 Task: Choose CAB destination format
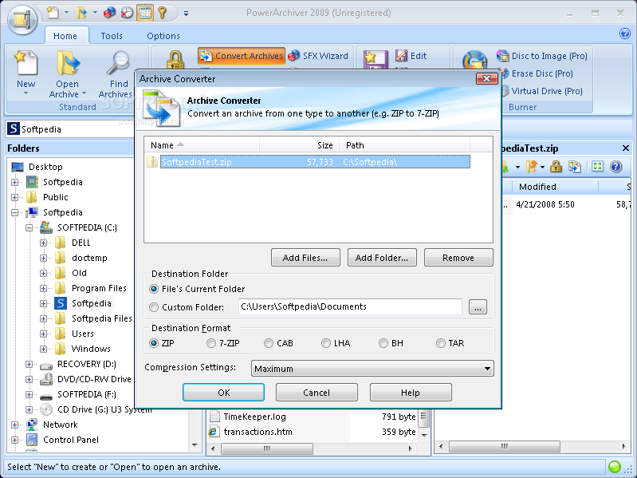click(x=268, y=343)
